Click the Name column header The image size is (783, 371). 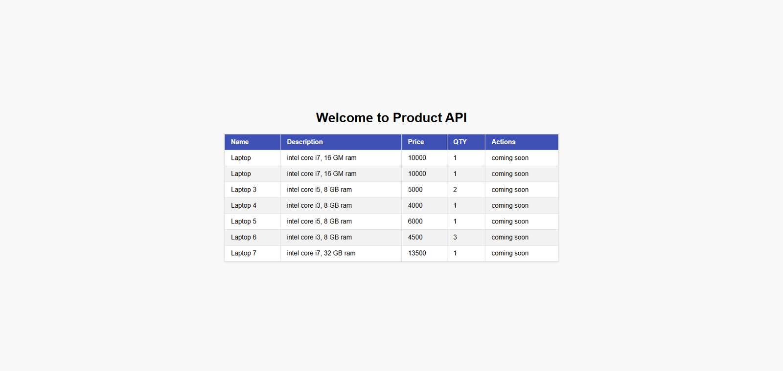[x=240, y=142]
